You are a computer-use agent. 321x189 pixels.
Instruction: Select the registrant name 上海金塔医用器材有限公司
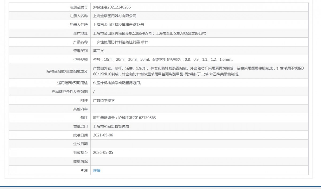114,16
